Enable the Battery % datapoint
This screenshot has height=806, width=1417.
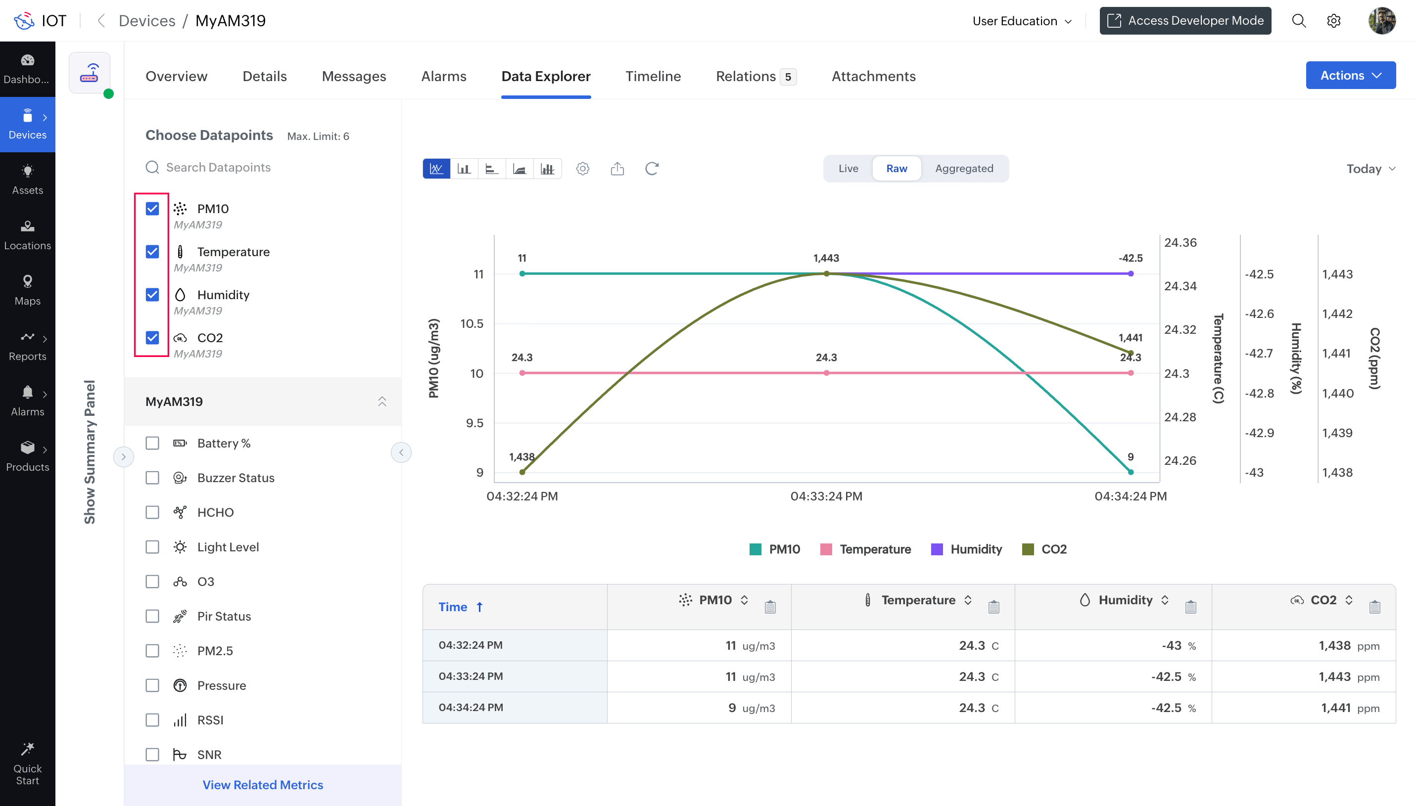tap(152, 443)
